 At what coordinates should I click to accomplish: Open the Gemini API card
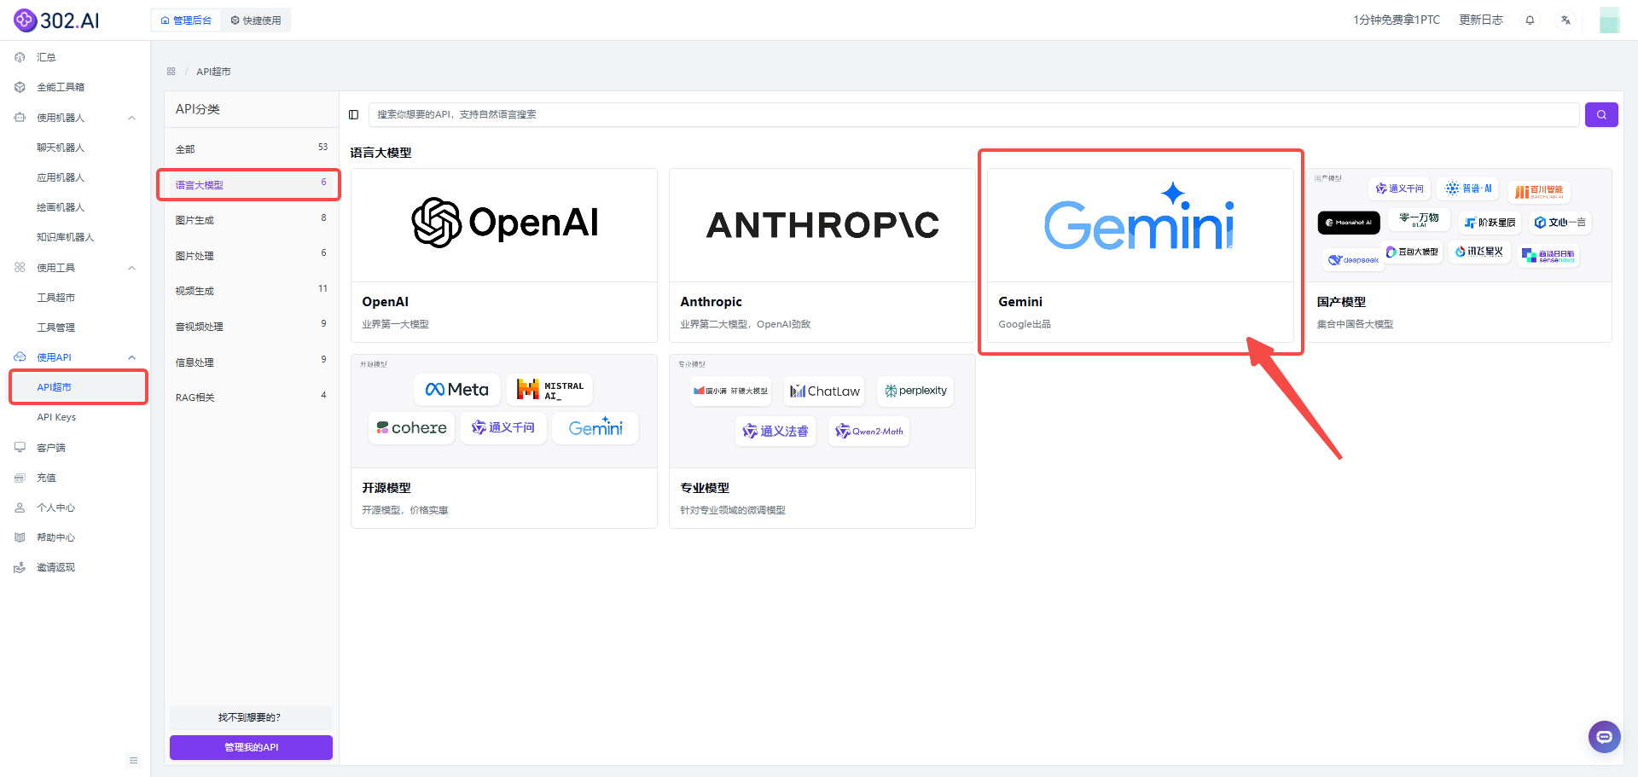click(x=1141, y=255)
